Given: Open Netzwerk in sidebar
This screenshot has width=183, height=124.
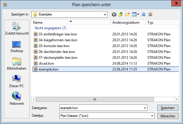Looking at the screenshot, I should [x=16, y=99].
